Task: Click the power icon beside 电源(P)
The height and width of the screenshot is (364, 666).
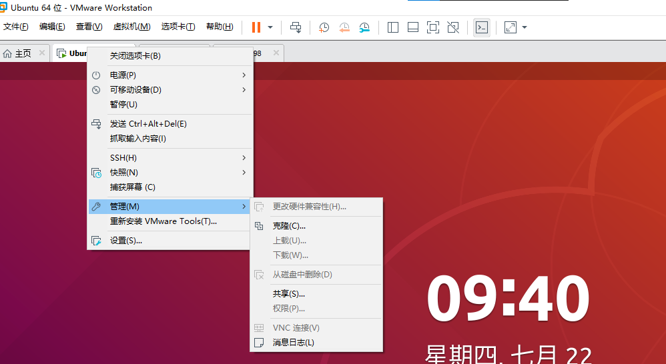Action: click(96, 75)
